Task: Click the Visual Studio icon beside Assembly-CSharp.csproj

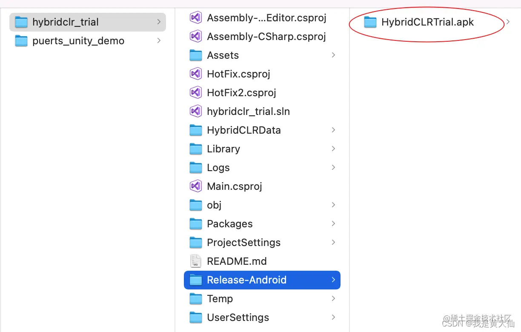Action: coord(195,36)
